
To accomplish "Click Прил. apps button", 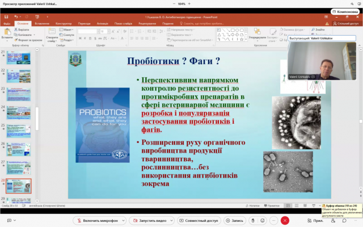I will coord(315,221).
